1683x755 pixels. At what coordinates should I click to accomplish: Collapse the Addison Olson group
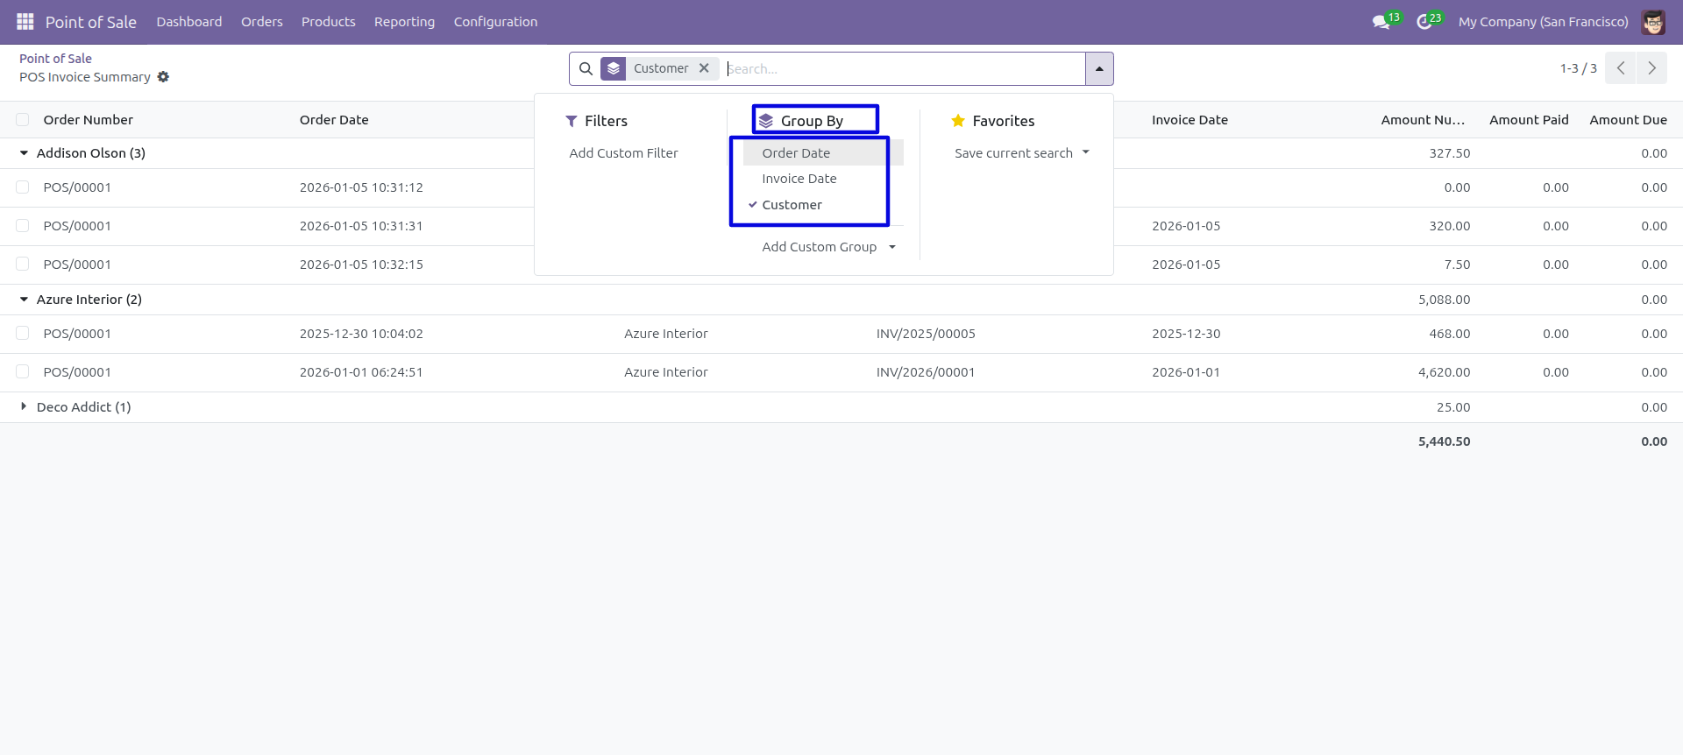(24, 153)
